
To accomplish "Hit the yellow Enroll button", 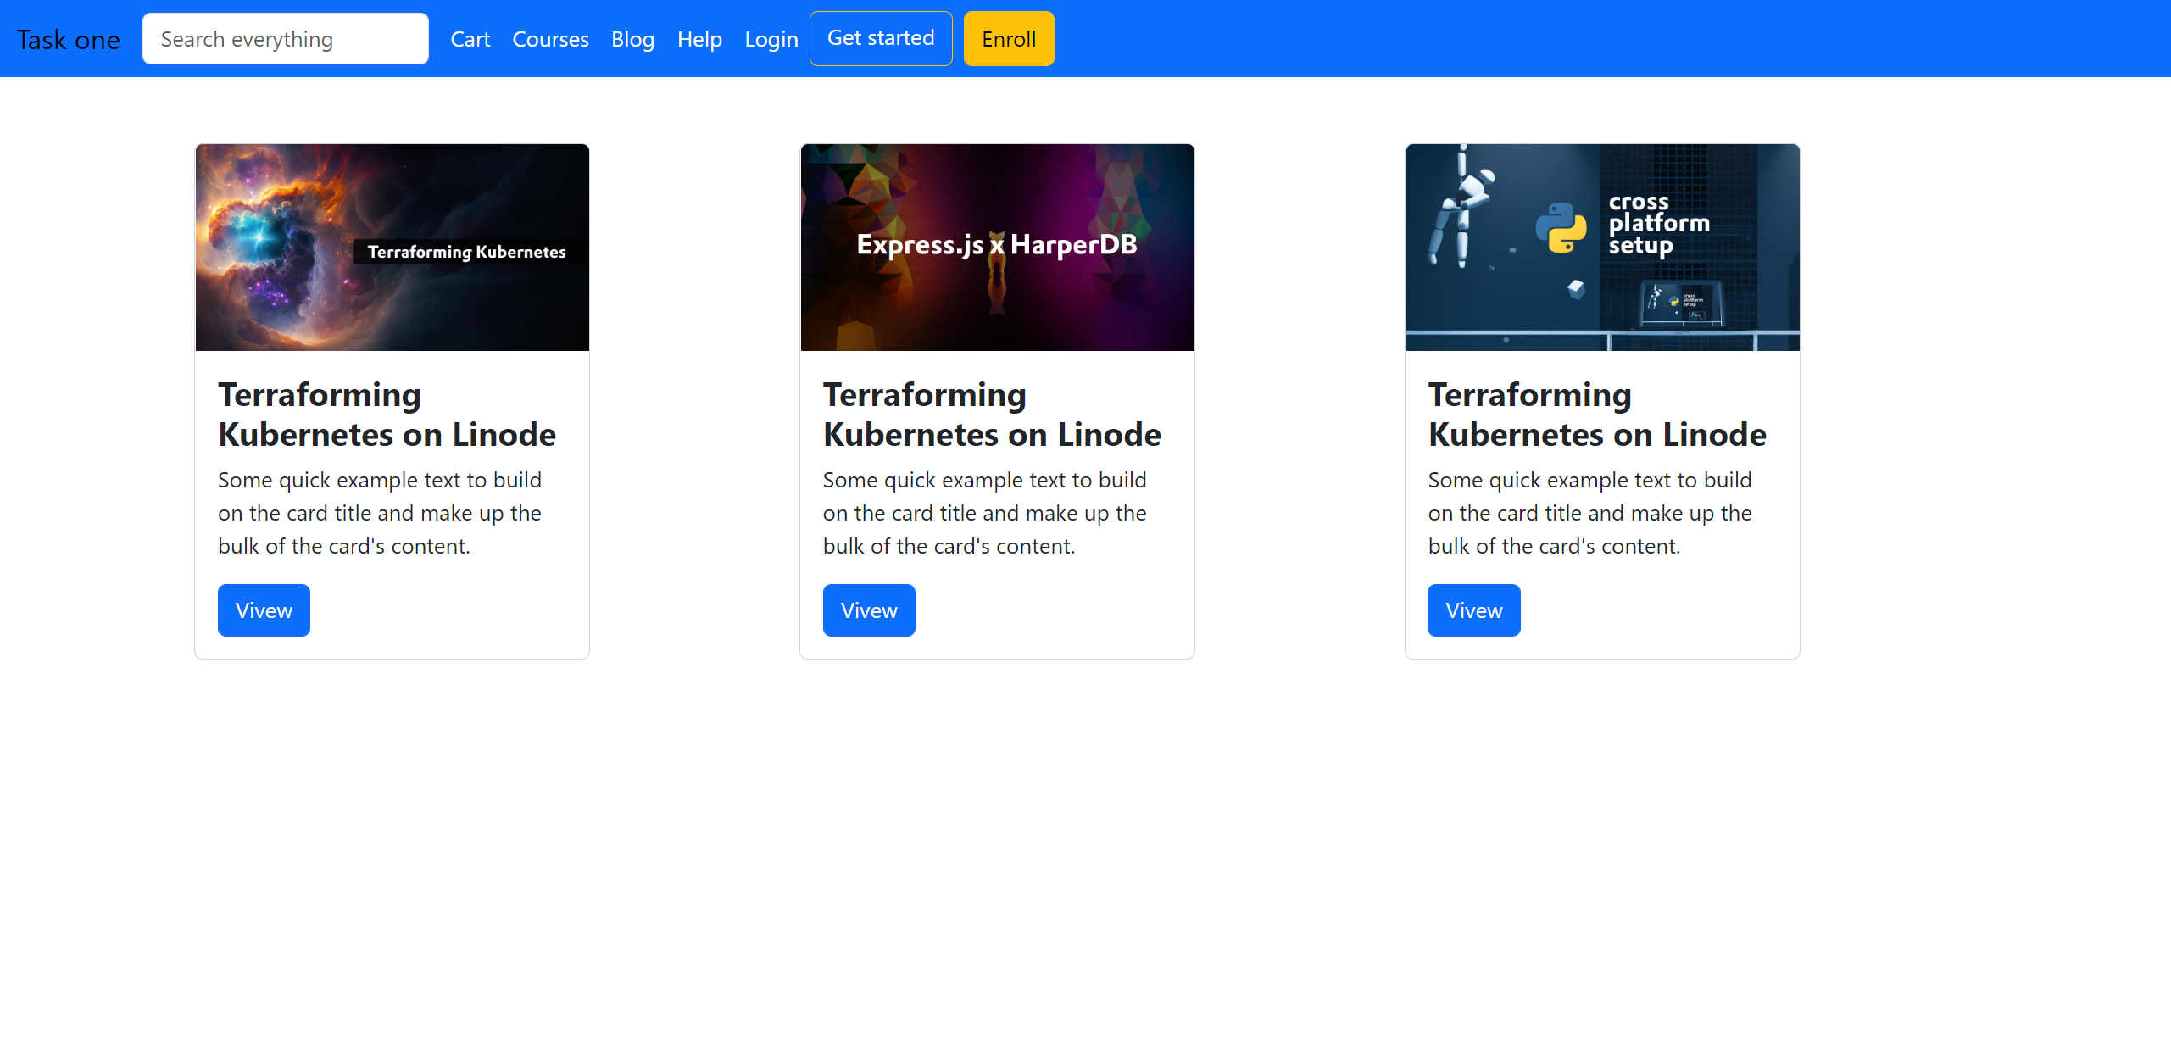I will [x=1008, y=39].
